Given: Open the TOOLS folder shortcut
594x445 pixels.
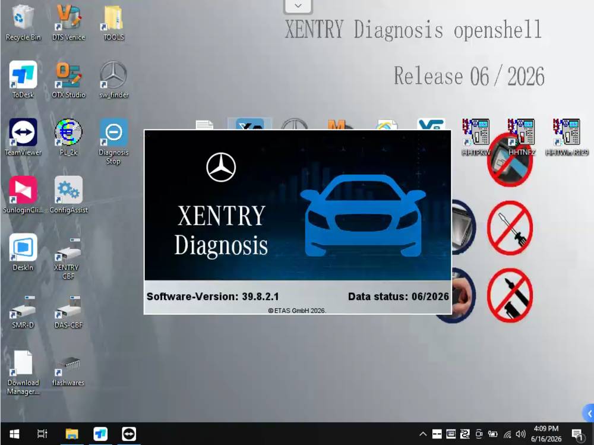Looking at the screenshot, I should pyautogui.click(x=113, y=23).
